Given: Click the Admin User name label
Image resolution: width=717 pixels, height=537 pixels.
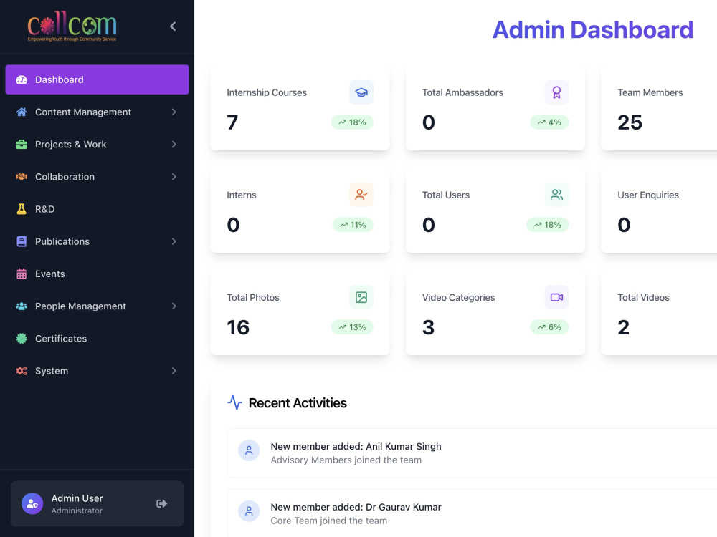Looking at the screenshot, I should tap(77, 498).
